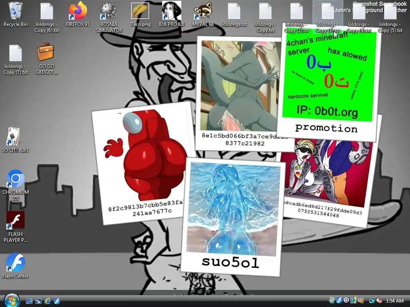The width and height of the screenshot is (410, 307).
Task: Select the loldongs - Copy (3).txt file
Action: [x=328, y=18]
